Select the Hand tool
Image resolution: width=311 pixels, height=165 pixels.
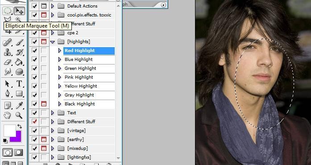point(7,115)
